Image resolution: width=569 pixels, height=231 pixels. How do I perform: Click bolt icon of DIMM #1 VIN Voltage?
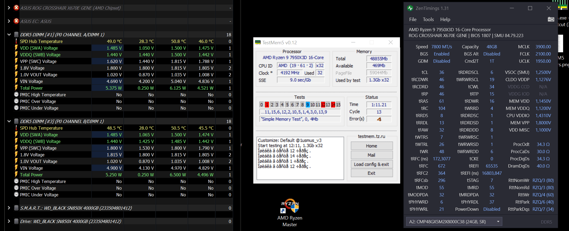pyautogui.click(x=16, y=81)
